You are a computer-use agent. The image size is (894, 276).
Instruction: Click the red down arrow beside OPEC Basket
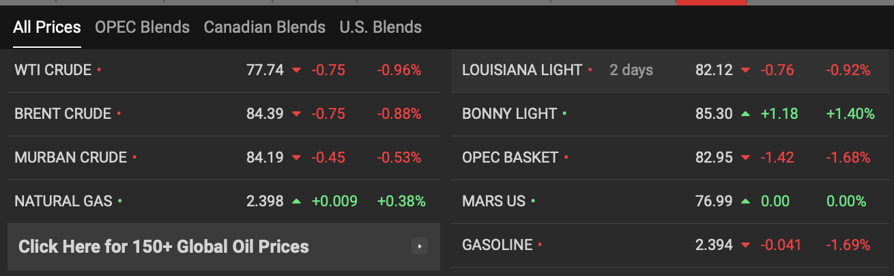745,158
